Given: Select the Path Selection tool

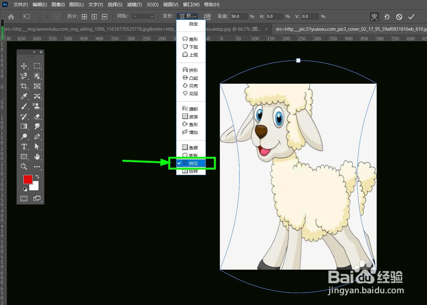Looking at the screenshot, I should (37, 147).
